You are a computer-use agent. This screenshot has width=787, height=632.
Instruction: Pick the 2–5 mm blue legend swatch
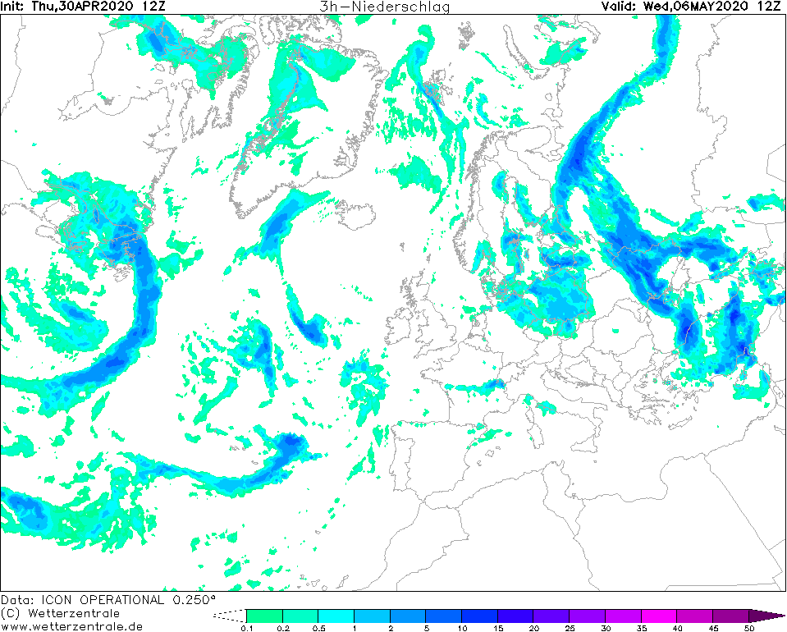pyautogui.click(x=408, y=616)
